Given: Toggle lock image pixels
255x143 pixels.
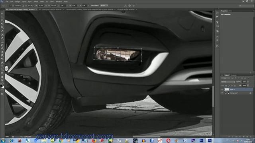Looking at the screenshot, I should (229, 86).
